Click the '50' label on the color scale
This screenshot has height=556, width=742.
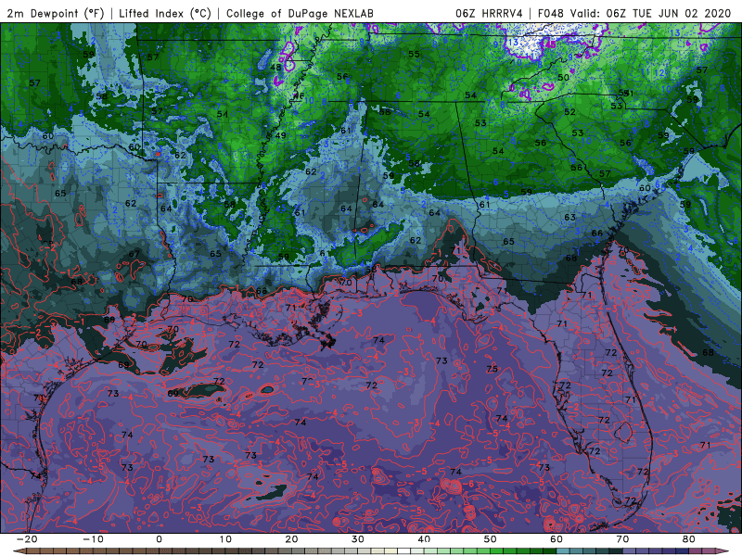click(491, 539)
